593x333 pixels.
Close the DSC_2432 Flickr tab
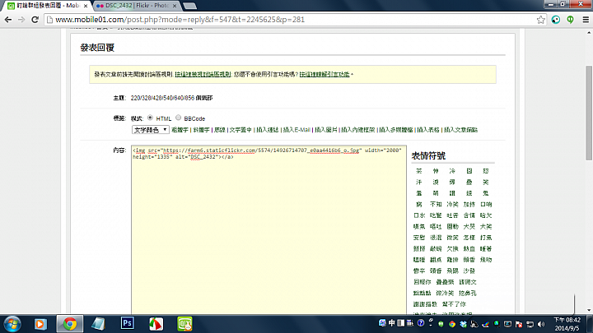click(x=175, y=6)
